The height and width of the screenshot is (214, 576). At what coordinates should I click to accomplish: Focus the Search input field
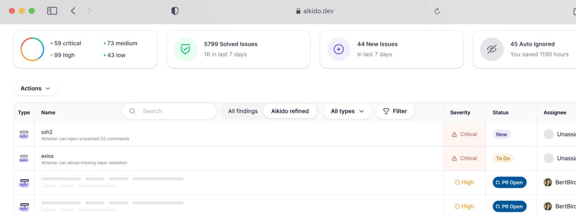coord(169,111)
